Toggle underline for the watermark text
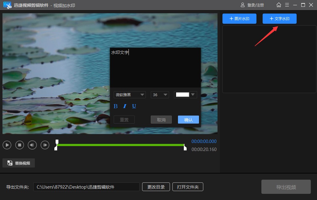Screen dimensions: 317x200 pos(134,106)
